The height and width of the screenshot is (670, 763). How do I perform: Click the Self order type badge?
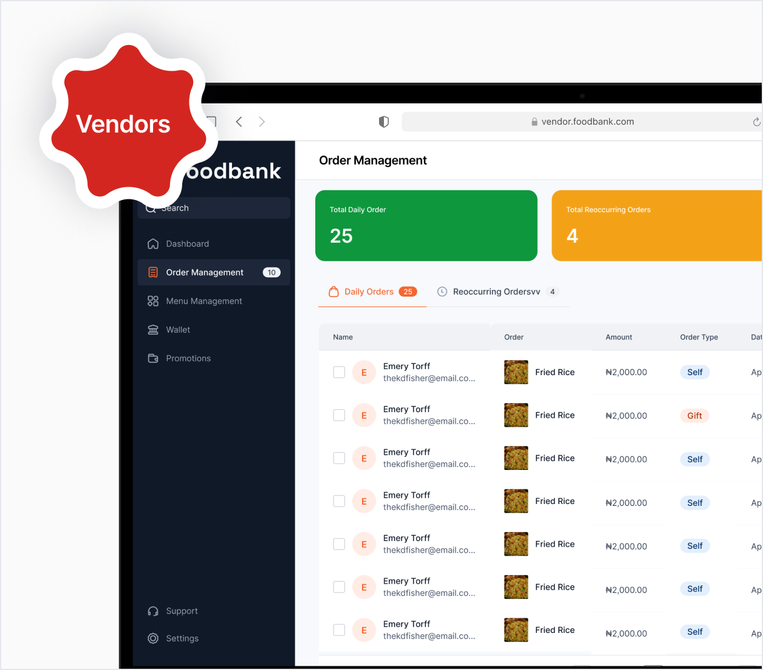coord(694,371)
